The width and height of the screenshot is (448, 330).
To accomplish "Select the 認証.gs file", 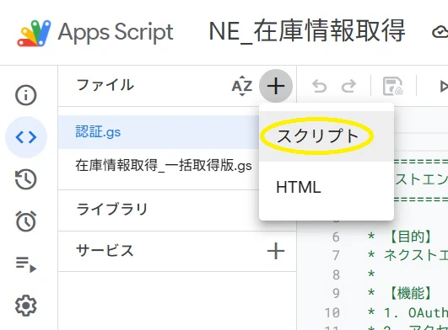I will (x=159, y=132).
